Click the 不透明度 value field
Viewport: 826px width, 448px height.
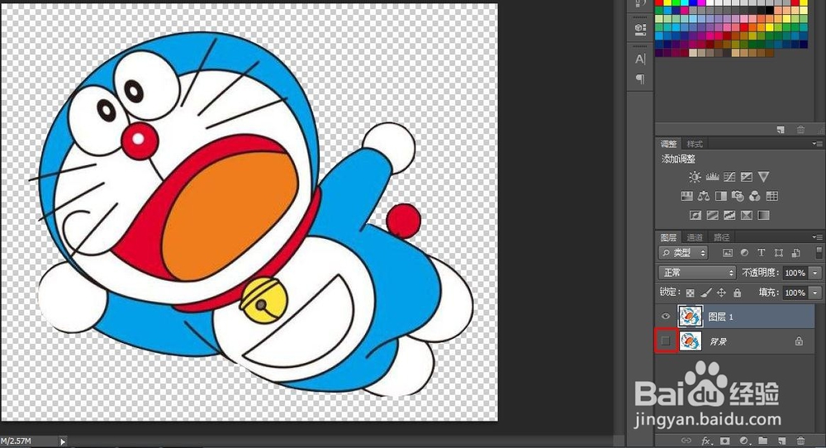click(795, 273)
